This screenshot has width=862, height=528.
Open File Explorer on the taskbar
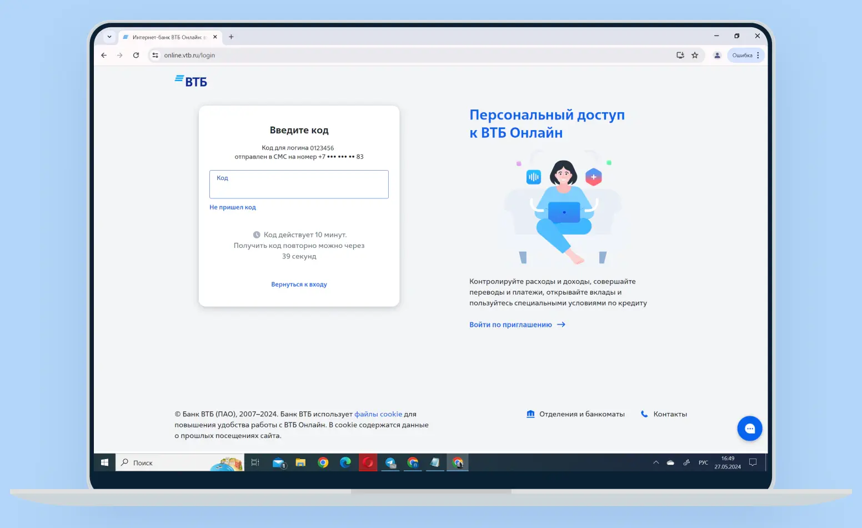click(x=300, y=462)
